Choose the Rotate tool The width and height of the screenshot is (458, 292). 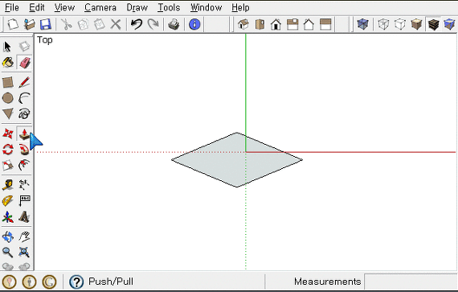[x=8, y=150]
